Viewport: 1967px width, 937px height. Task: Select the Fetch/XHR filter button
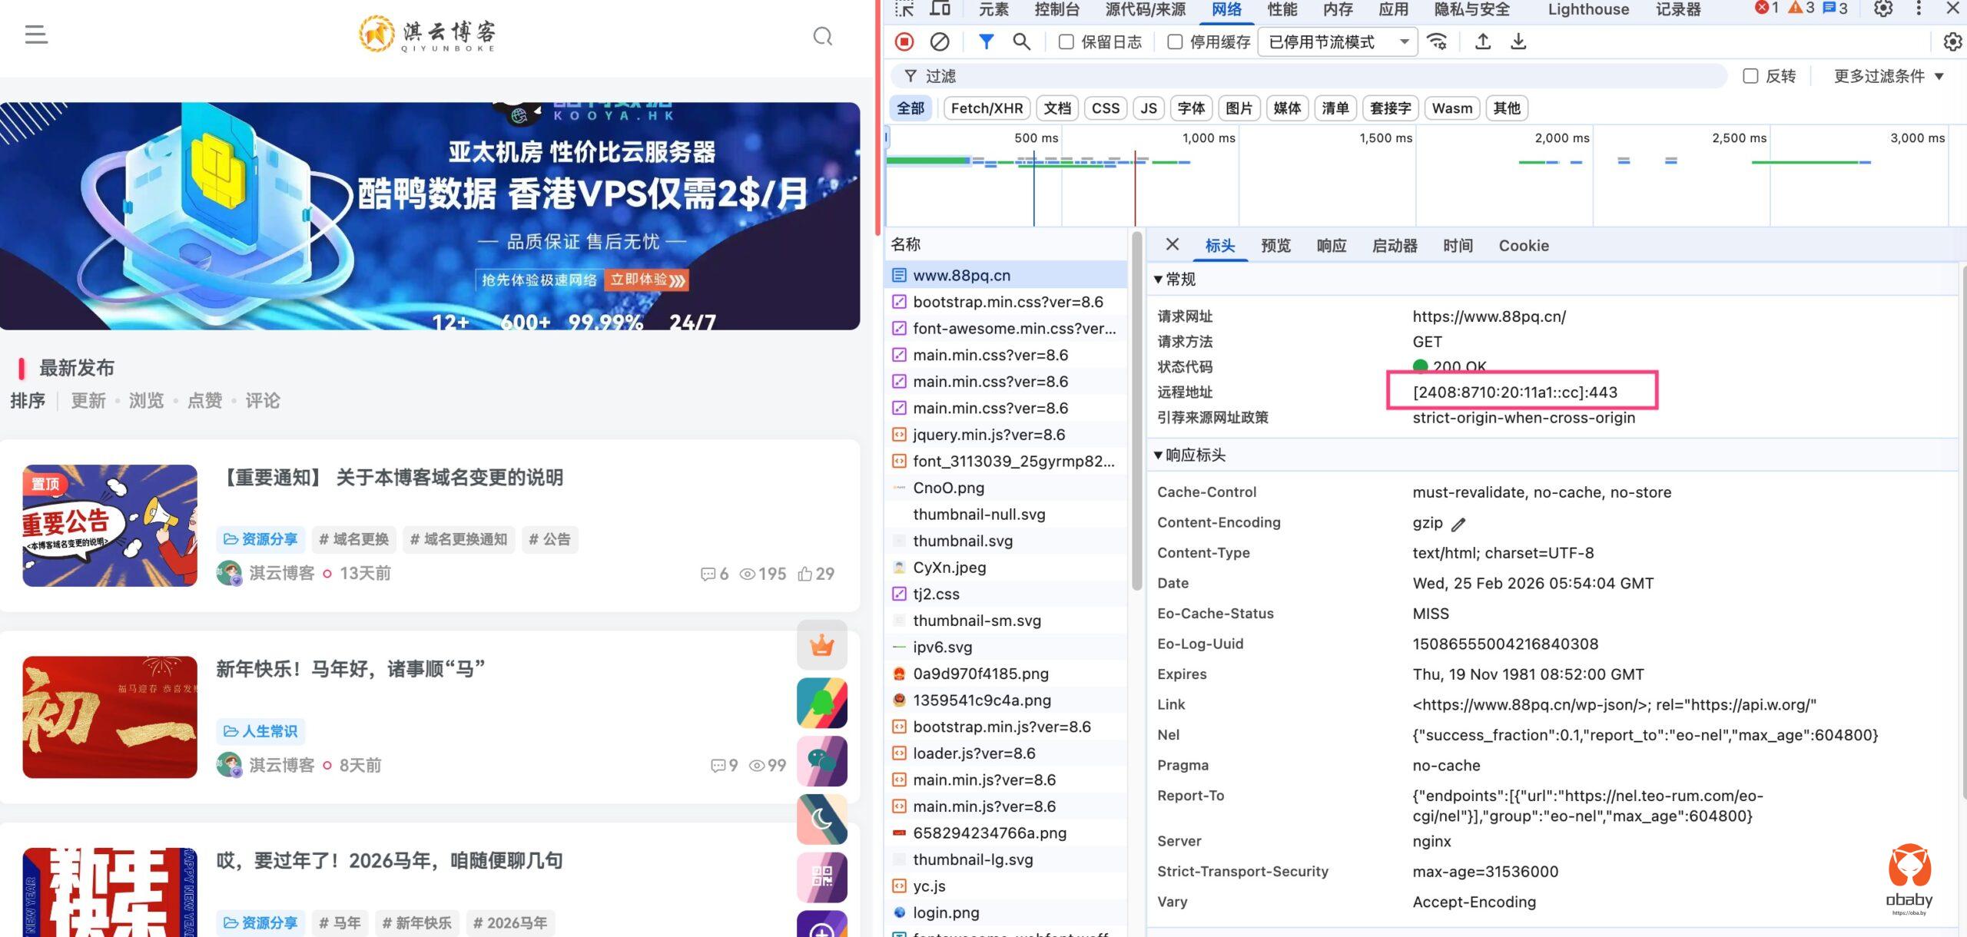(987, 108)
